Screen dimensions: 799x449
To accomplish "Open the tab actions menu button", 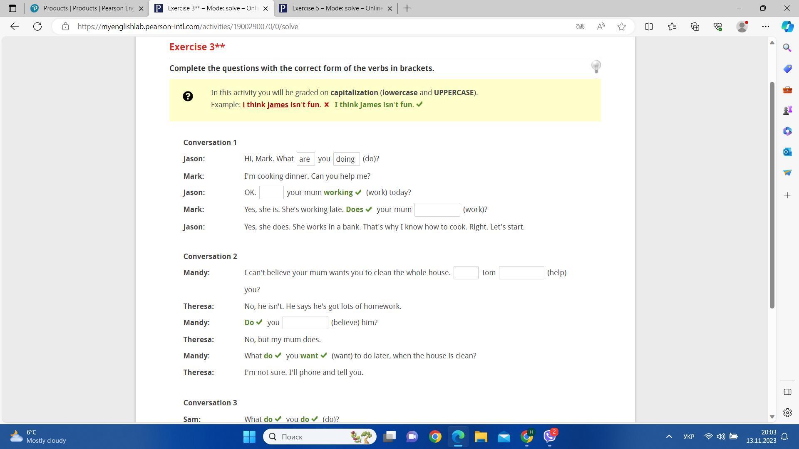I will (x=12, y=8).
